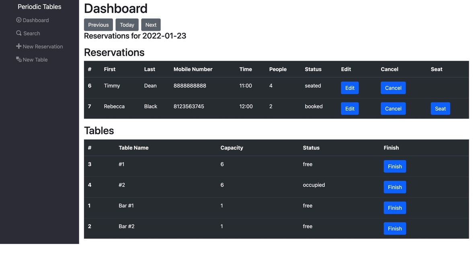Click the 11:00 time cell
The image size is (474, 268).
246,86
